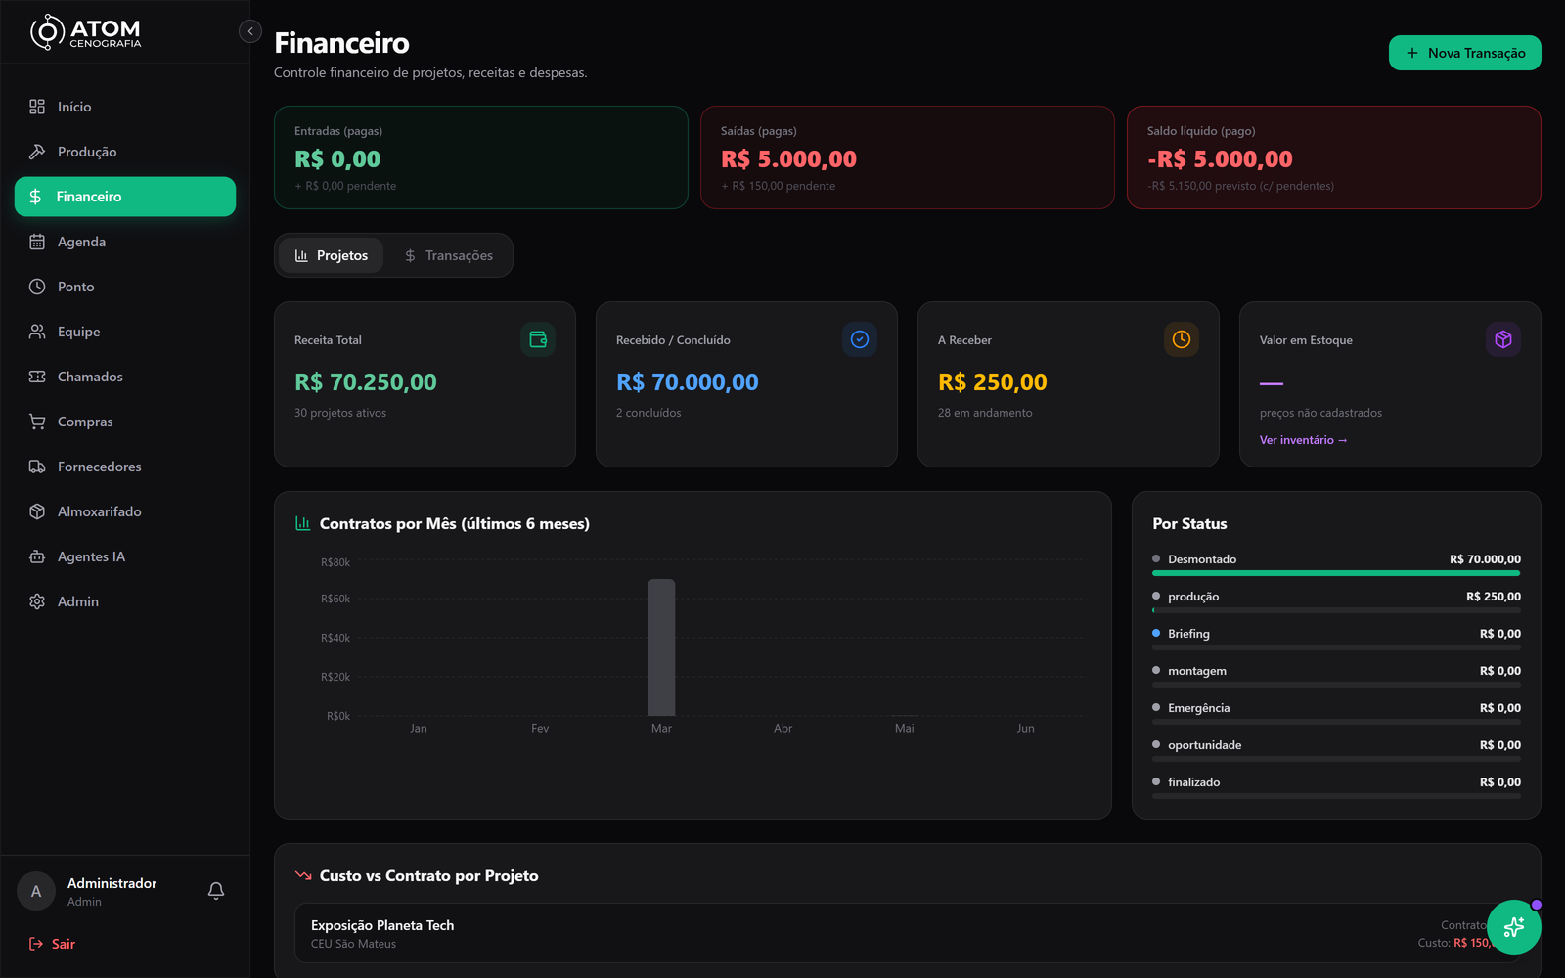Follow the Ver inventário link
The width and height of the screenshot is (1565, 978).
[1303, 440]
